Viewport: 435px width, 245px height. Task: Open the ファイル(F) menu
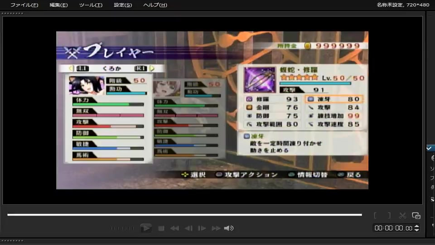[x=24, y=5]
